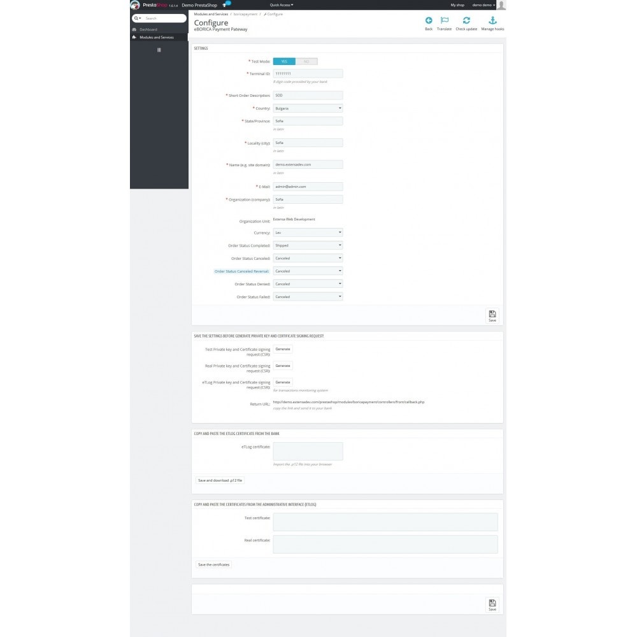Focus the Terminal ID field
The image size is (637, 637).
[308, 73]
